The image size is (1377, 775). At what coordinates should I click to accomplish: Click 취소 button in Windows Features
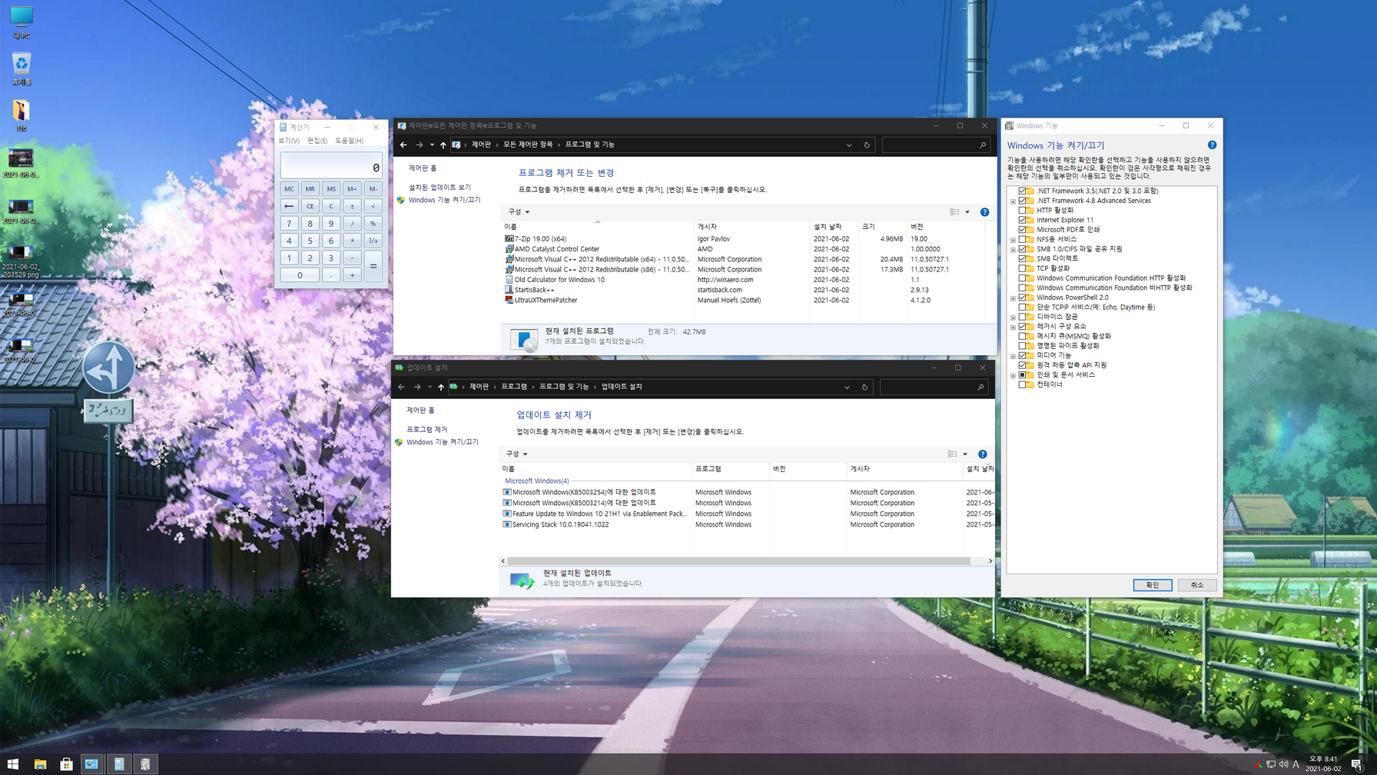point(1196,585)
